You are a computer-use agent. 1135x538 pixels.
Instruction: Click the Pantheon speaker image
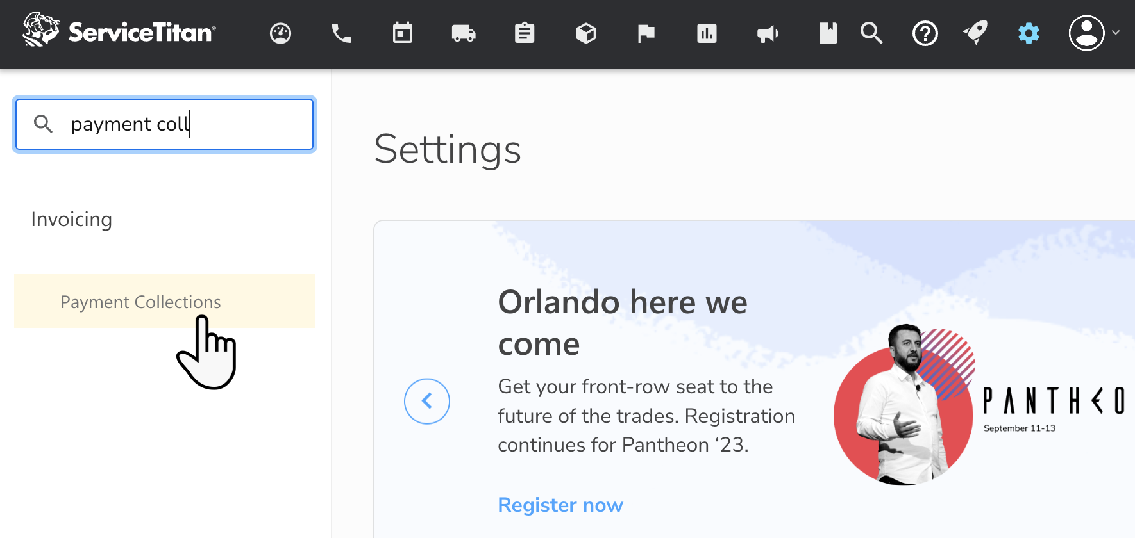click(x=904, y=405)
